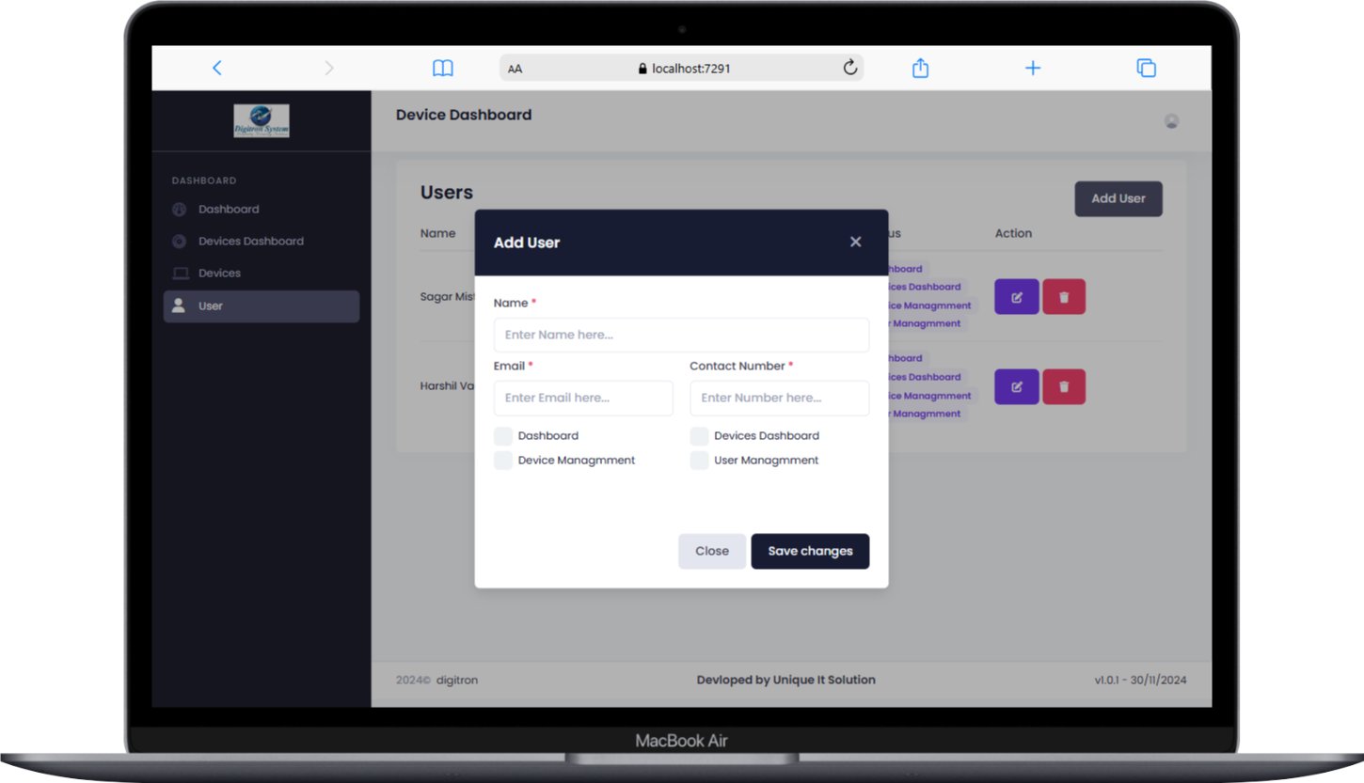
Task: Close the Add User dialog with X
Action: (855, 242)
